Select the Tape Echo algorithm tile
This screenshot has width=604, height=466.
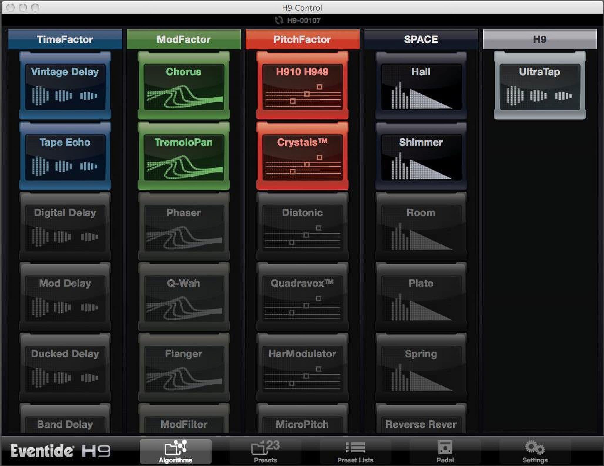65,156
